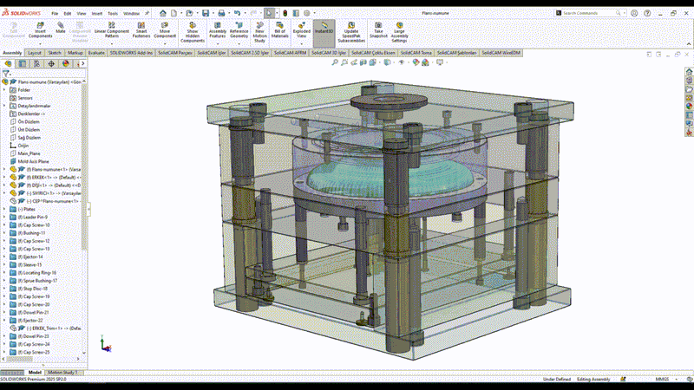Click the Exploded View tool
The image size is (694, 390).
pos(301,29)
